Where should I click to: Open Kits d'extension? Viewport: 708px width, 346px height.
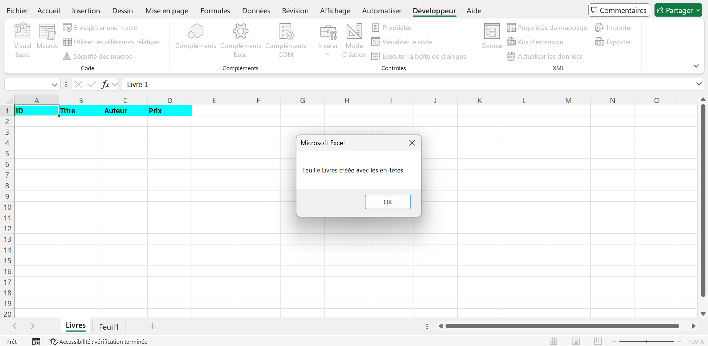(x=535, y=42)
